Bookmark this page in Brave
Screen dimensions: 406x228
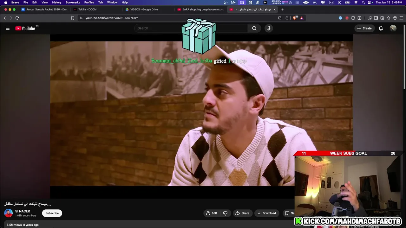73,18
